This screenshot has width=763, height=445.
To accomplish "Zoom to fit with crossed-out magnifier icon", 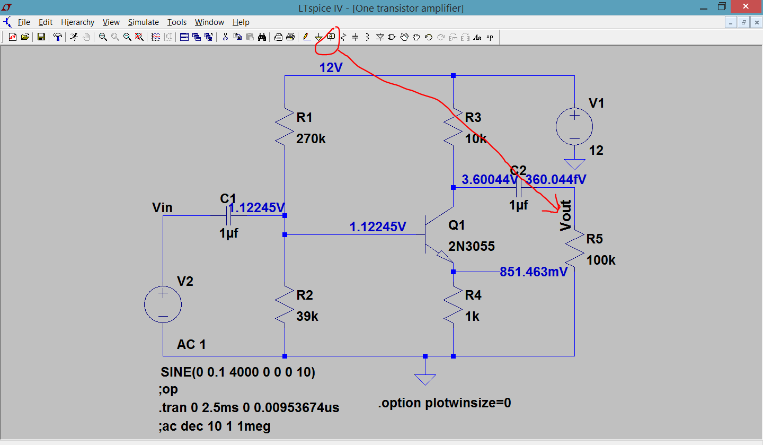I will (x=139, y=37).
